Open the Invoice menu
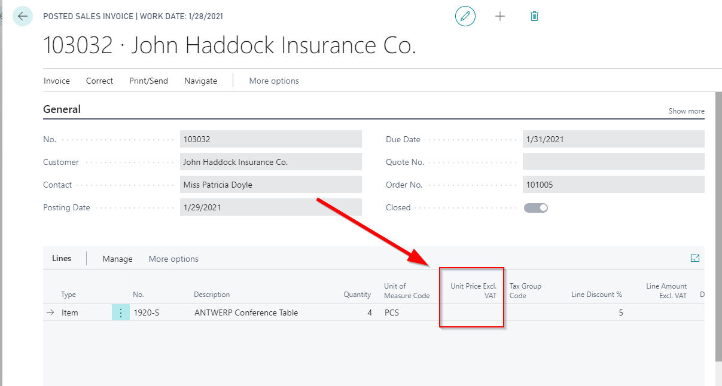The image size is (722, 386). tap(56, 81)
